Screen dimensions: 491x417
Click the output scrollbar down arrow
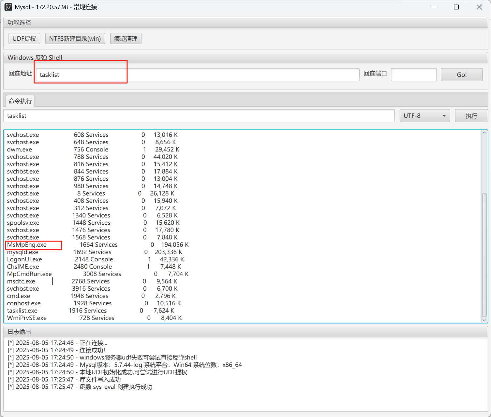(484, 320)
